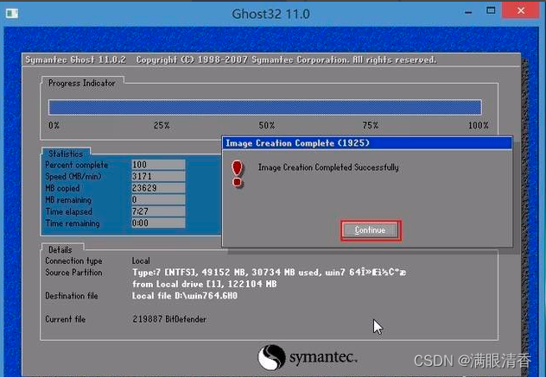Click '219887 BitDefender' current file value
Viewport: 546px width, 377px height.
coord(169,319)
